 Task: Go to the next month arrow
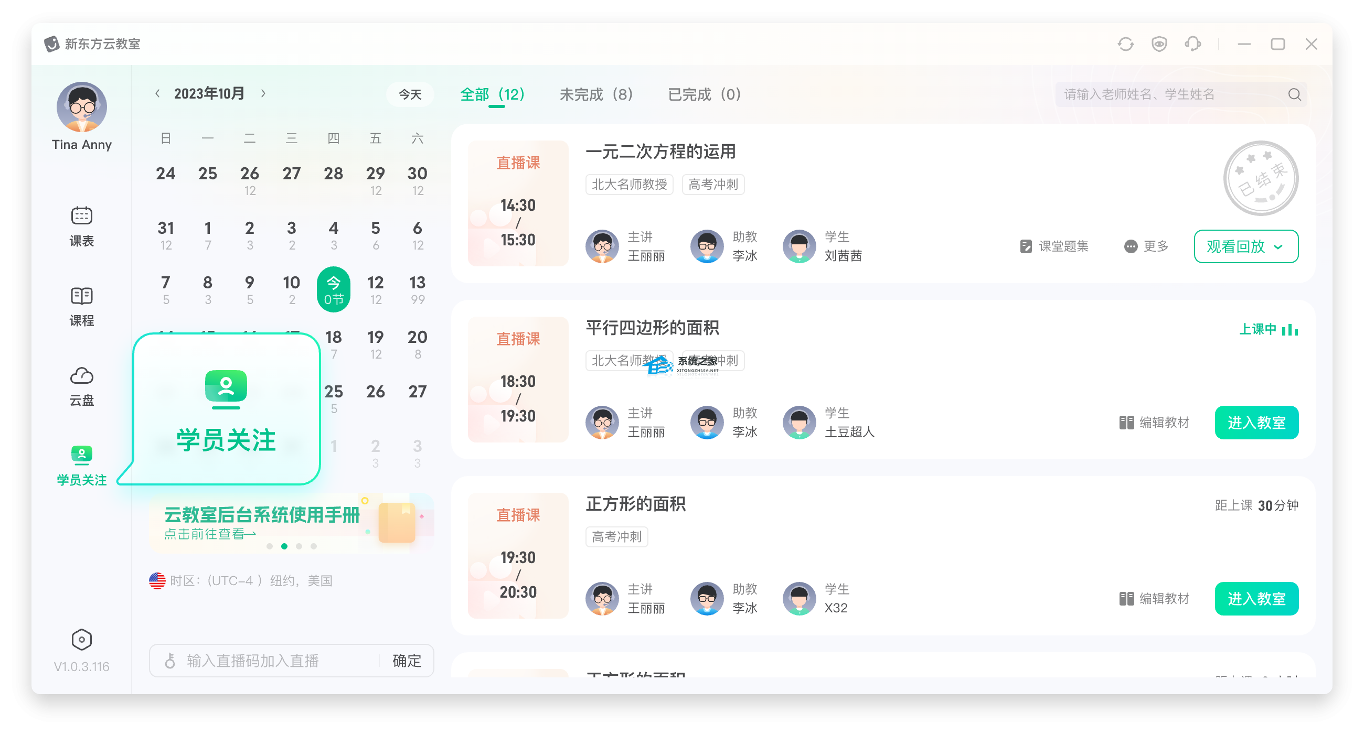coord(263,94)
